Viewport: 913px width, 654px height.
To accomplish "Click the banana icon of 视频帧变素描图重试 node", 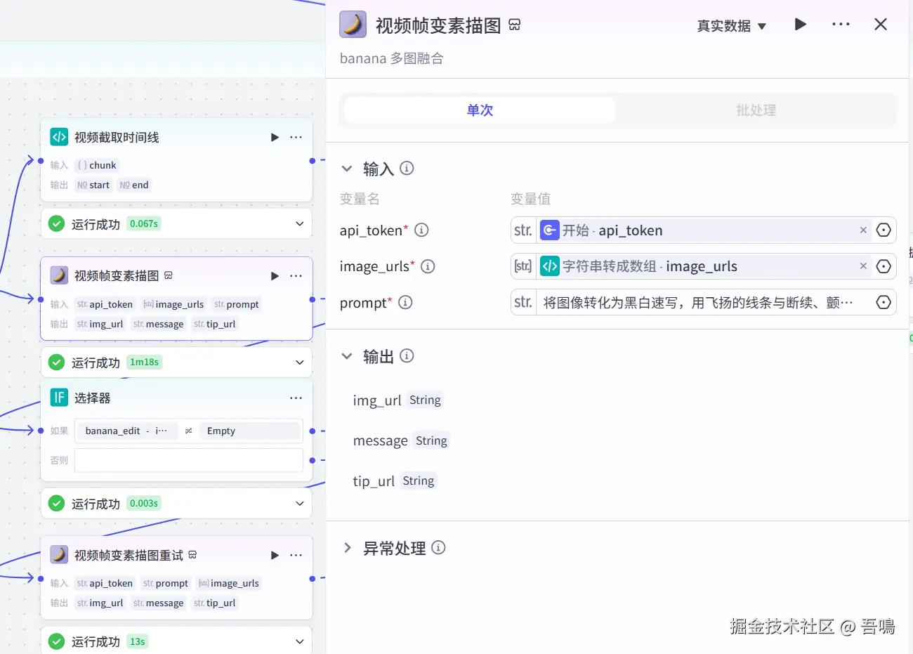I will point(59,555).
